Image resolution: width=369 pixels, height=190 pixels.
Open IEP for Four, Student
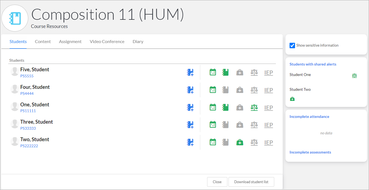[x=268, y=90]
